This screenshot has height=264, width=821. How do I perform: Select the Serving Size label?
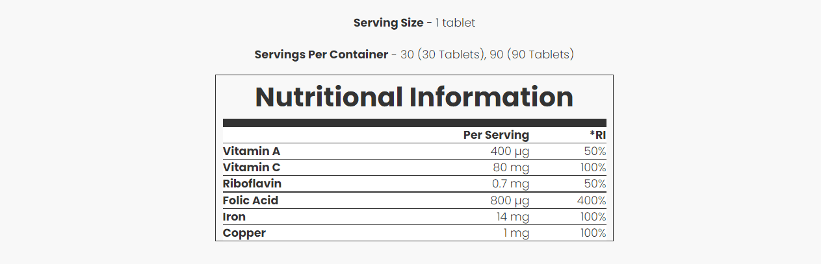point(388,23)
